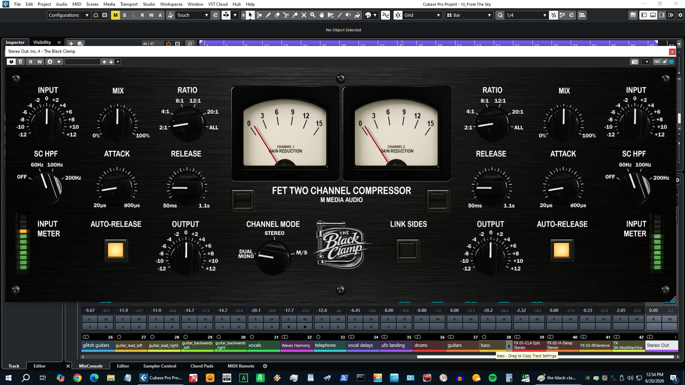
Task: Toggle plug-in power bypass button
Action: click(11, 62)
